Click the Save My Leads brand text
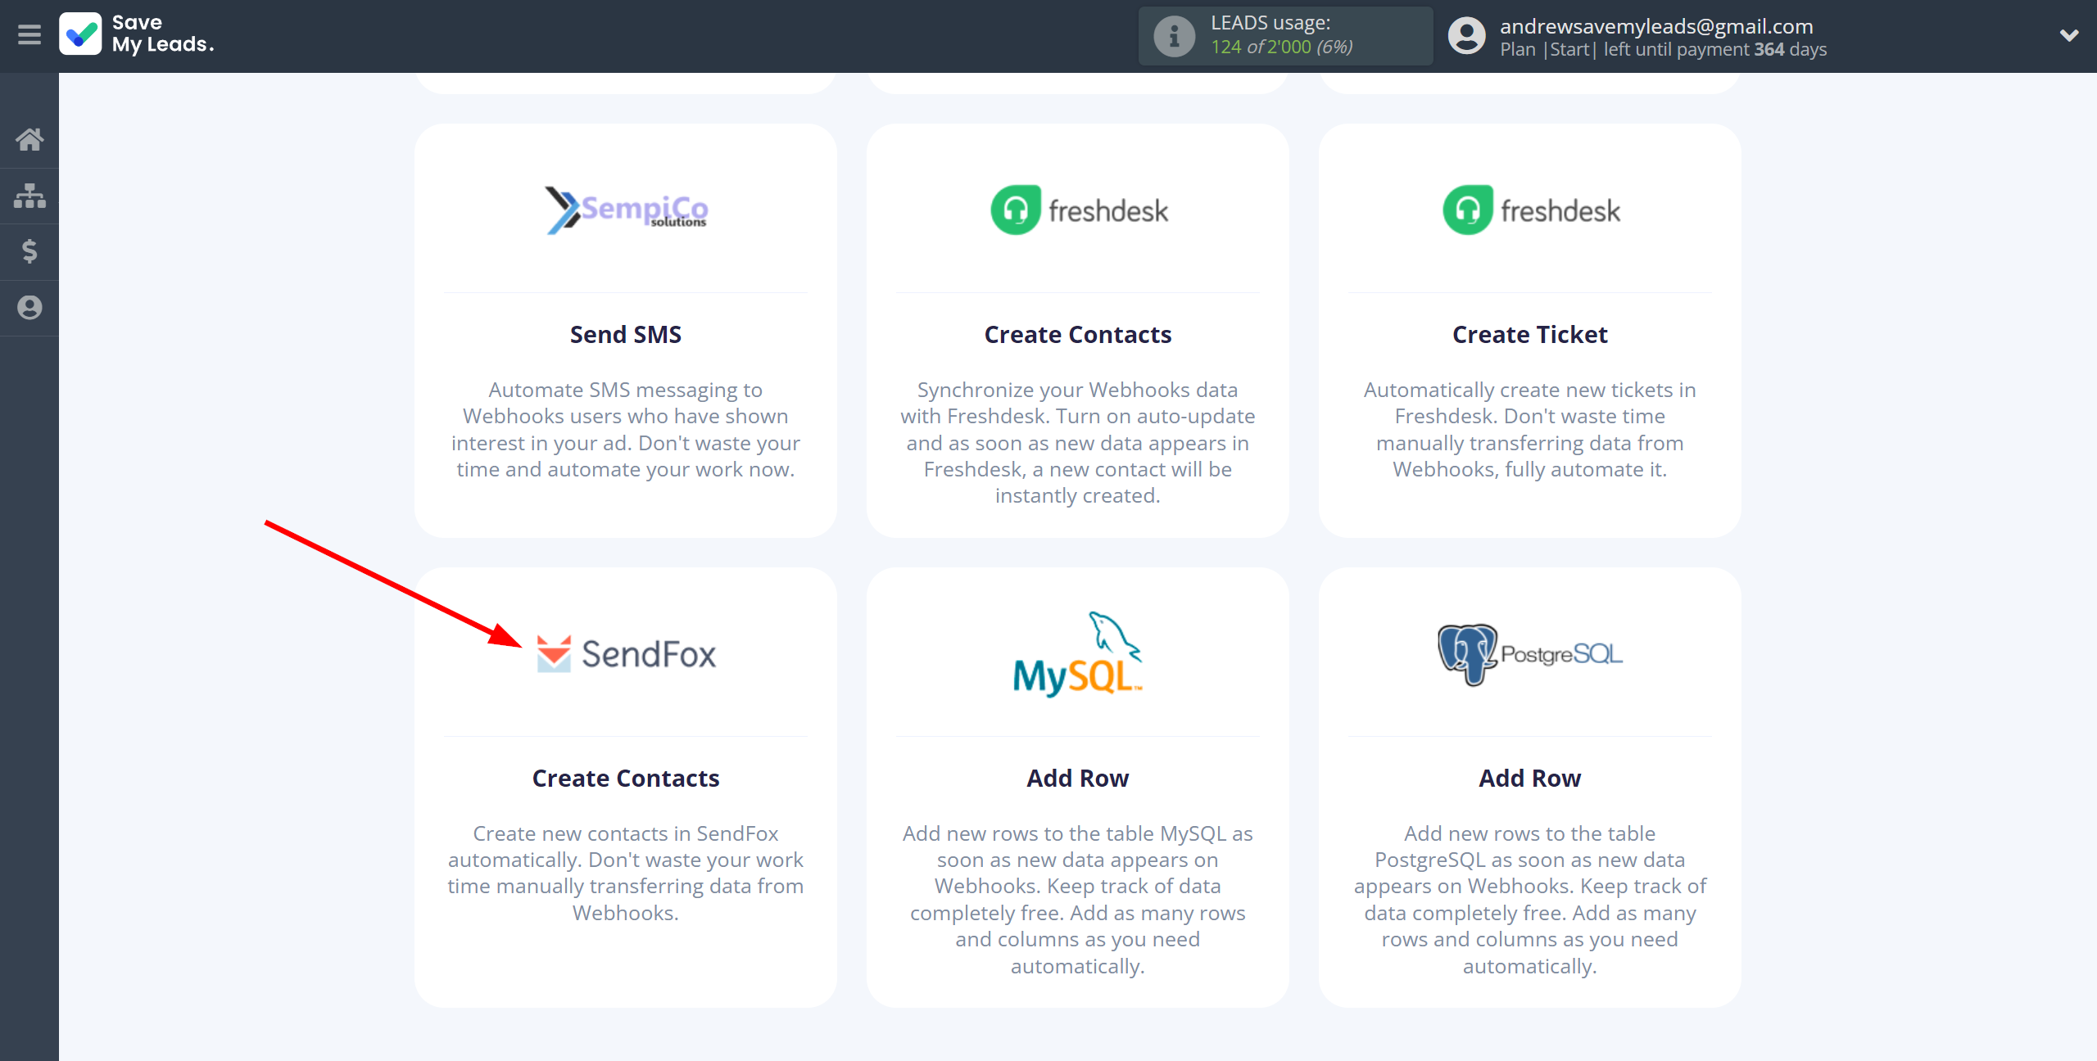Screen dimensions: 2097x1061 [x=163, y=34]
